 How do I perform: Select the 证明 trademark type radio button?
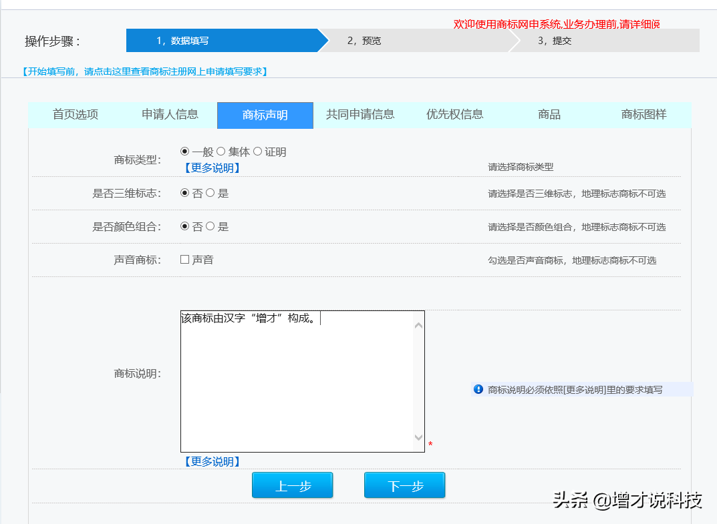pos(257,152)
